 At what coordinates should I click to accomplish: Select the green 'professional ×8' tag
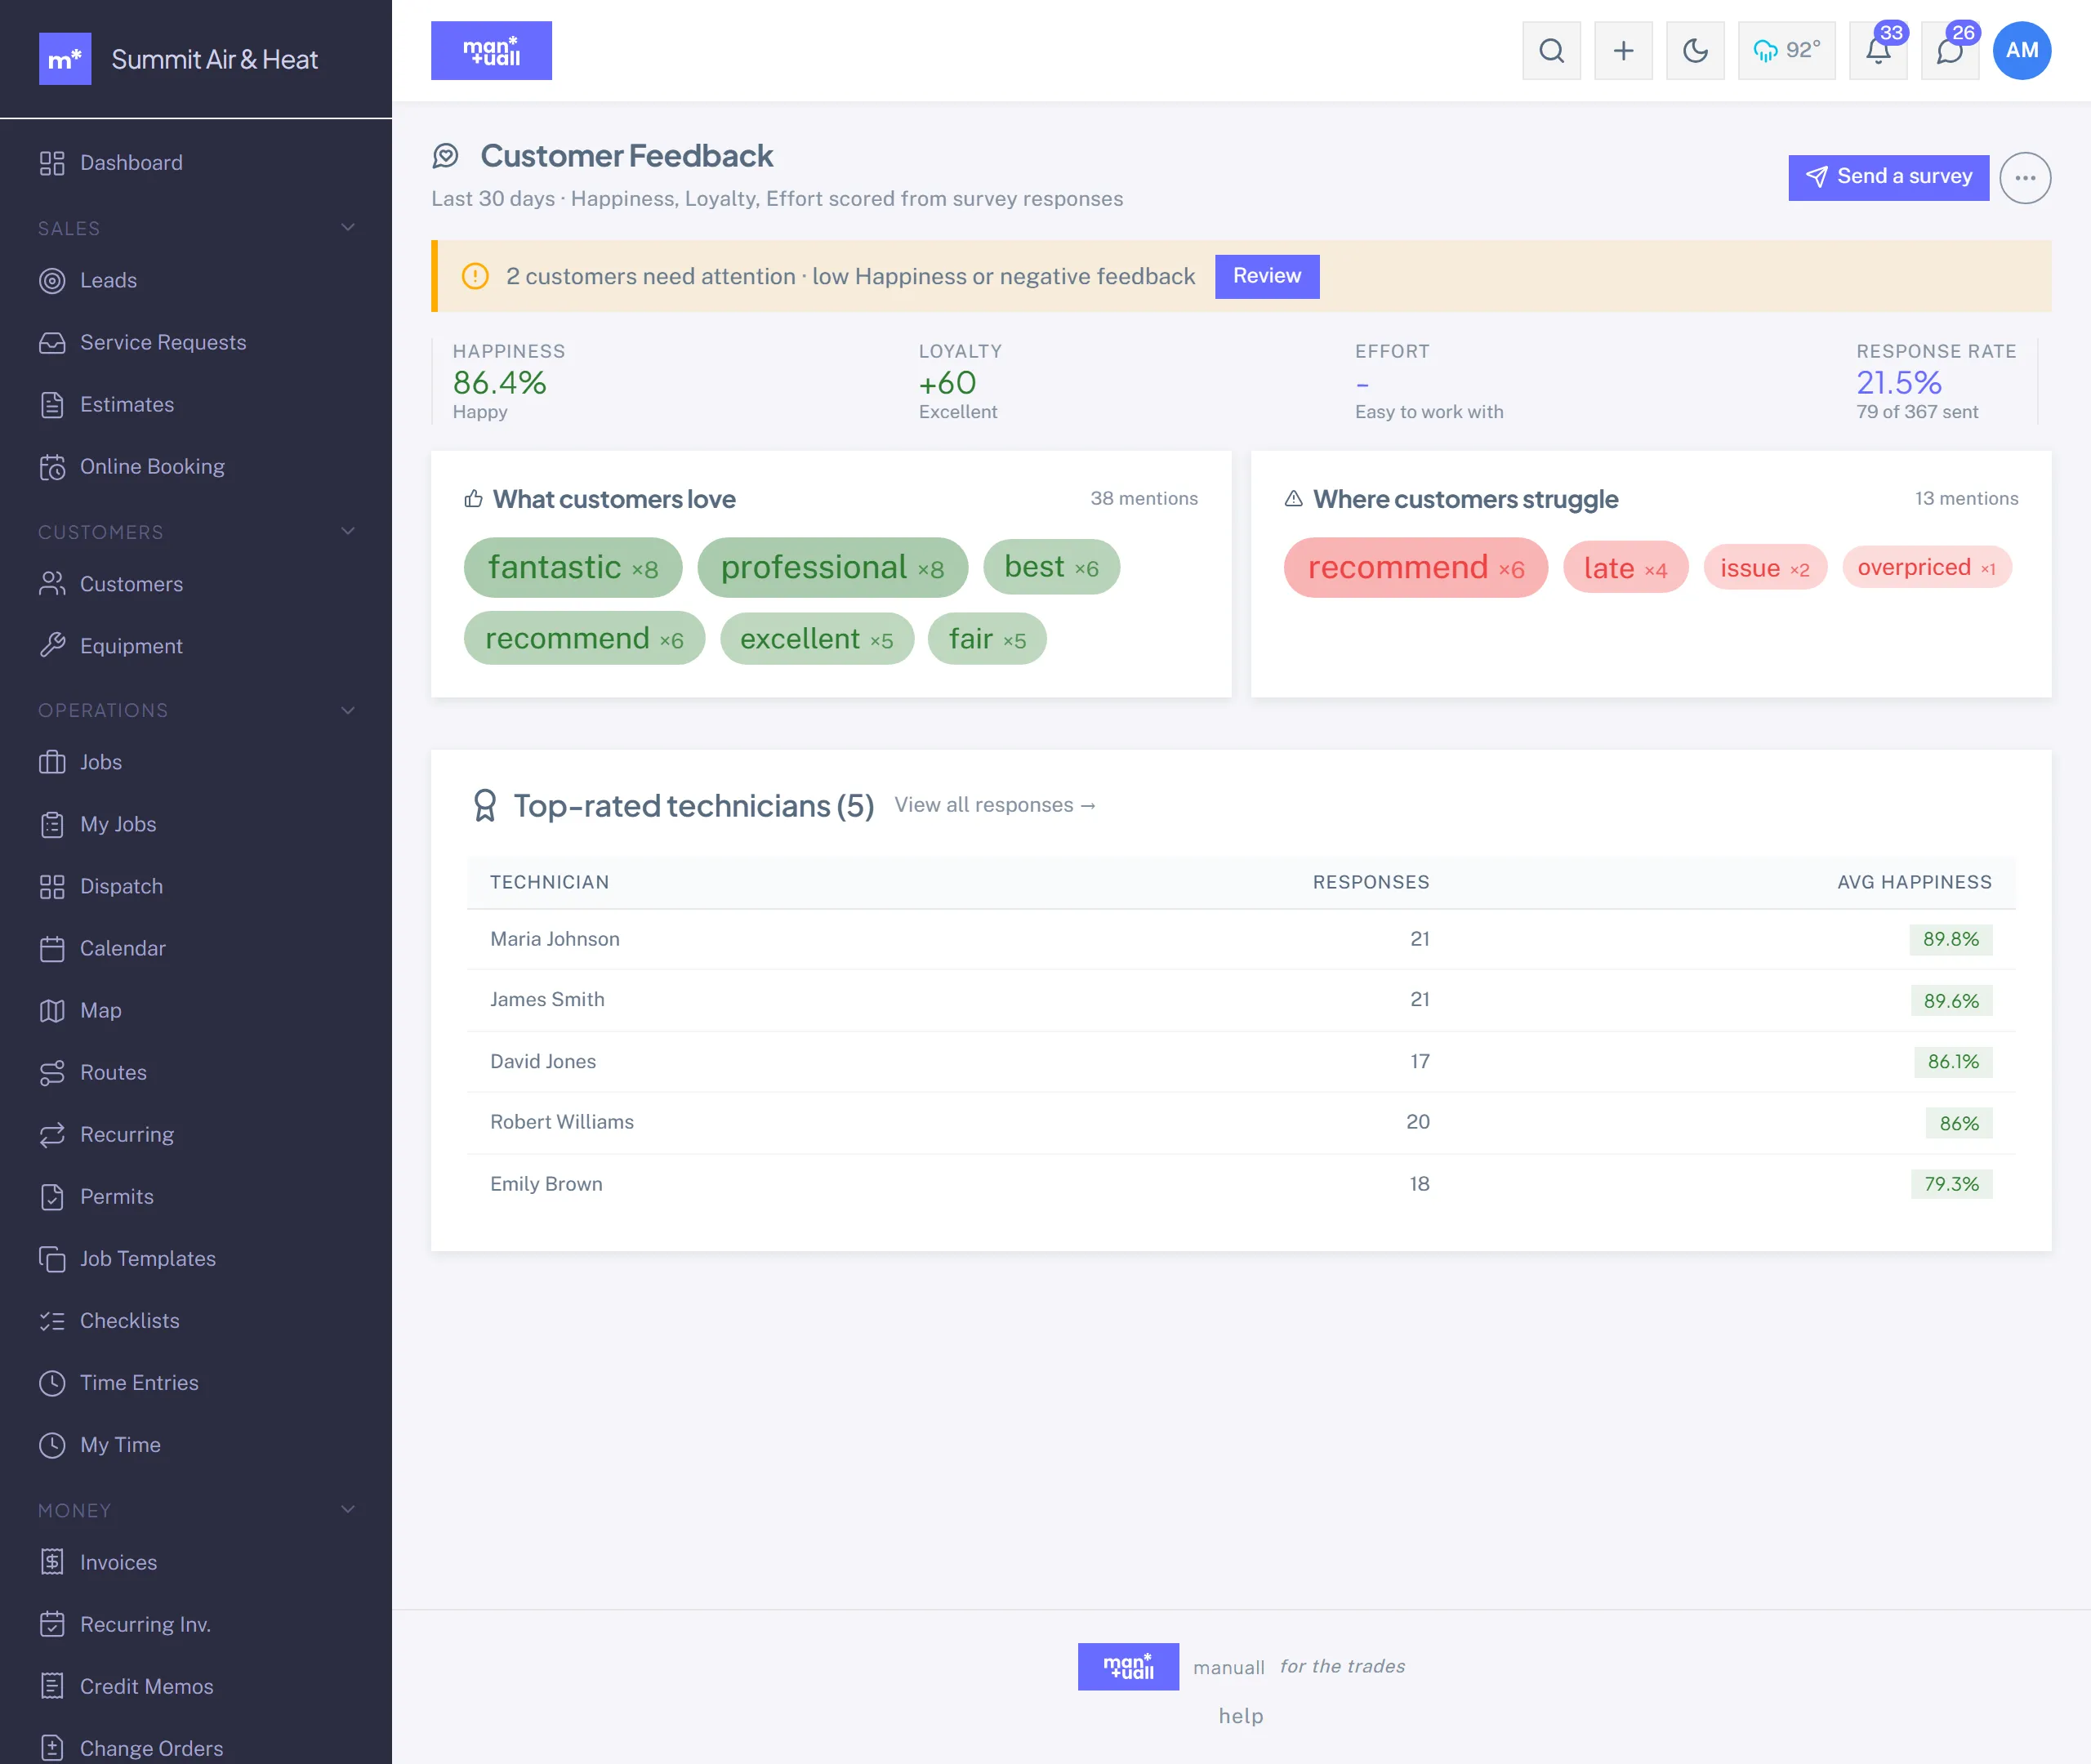click(x=832, y=568)
